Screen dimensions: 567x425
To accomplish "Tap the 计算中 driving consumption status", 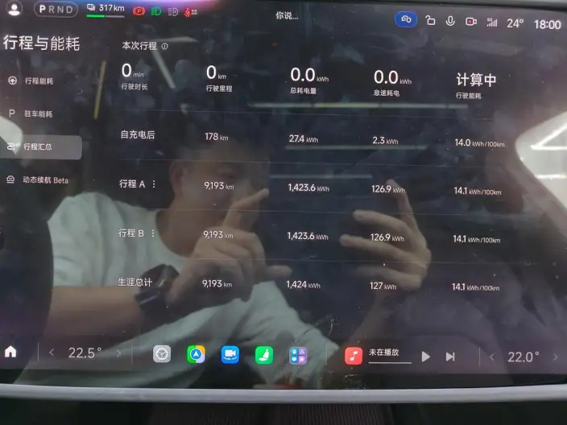I will [476, 80].
